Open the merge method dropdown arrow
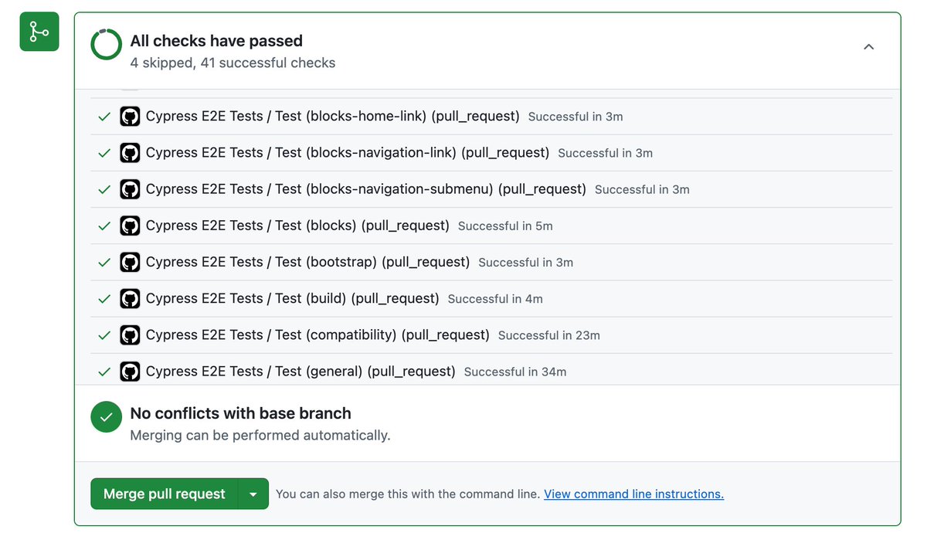 (253, 494)
